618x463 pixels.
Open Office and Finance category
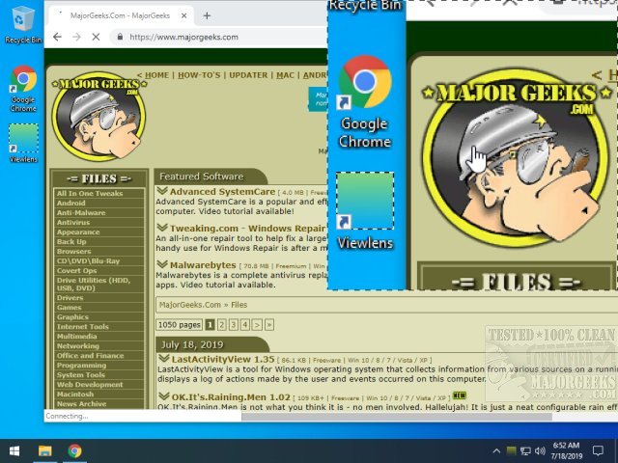[99, 356]
